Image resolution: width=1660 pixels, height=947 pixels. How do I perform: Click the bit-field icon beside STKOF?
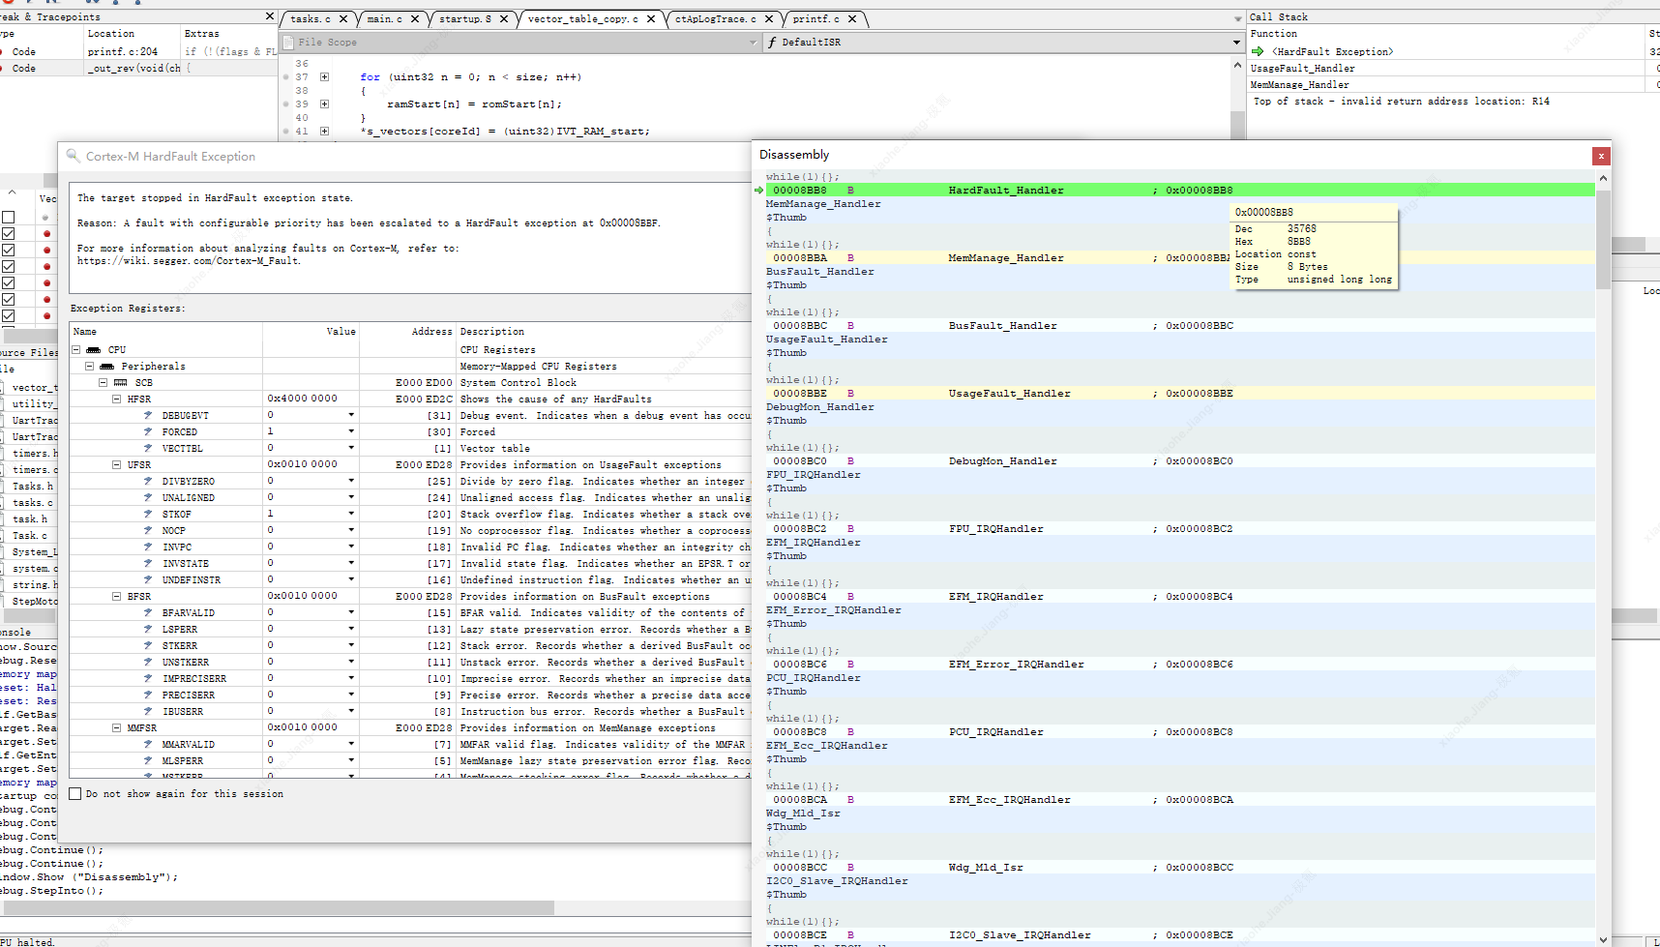pyautogui.click(x=148, y=514)
